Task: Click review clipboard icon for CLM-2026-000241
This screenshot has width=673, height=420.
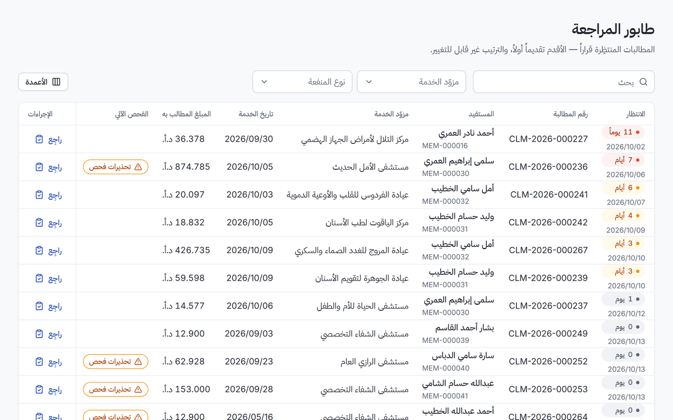Action: (39, 195)
